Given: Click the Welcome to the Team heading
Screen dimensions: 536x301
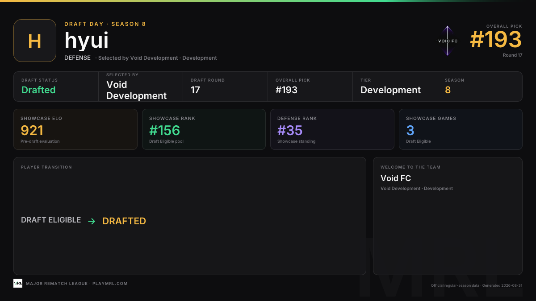Looking at the screenshot, I should pos(410,167).
